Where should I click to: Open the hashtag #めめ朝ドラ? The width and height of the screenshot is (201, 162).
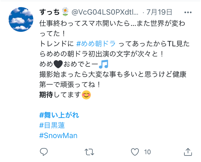point(96,44)
